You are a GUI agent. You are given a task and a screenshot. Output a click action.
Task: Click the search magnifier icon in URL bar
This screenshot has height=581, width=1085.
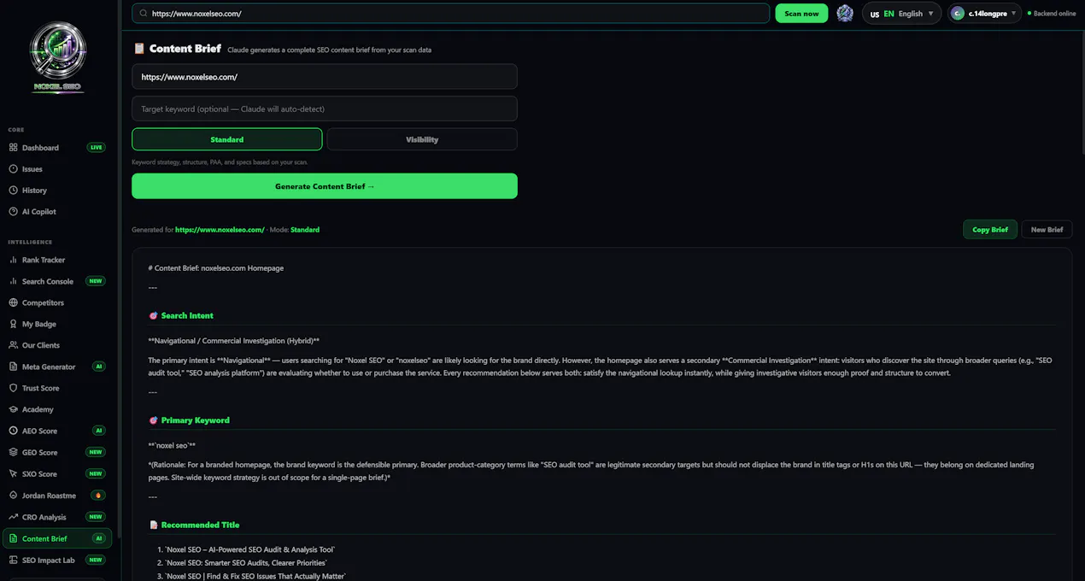[143, 14]
